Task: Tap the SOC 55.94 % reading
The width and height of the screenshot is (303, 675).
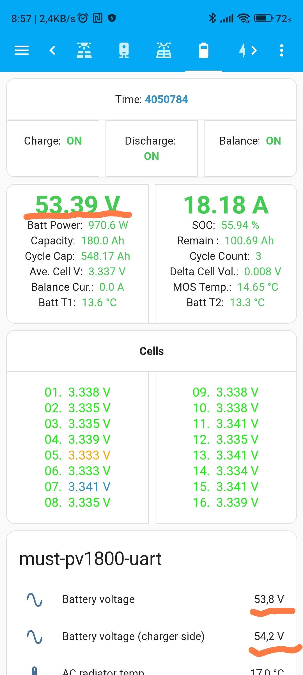Action: click(240, 225)
